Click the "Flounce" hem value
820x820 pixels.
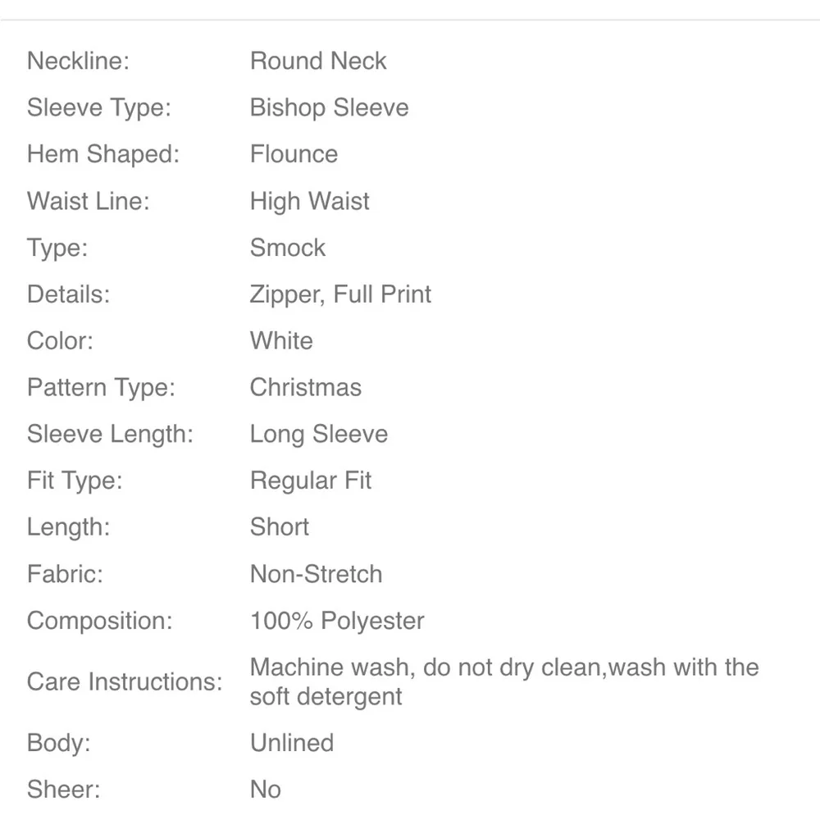[x=294, y=154]
